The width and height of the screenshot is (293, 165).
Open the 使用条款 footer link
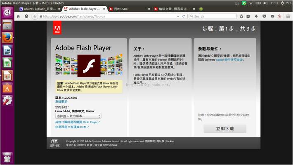pyautogui.click(x=150, y=141)
